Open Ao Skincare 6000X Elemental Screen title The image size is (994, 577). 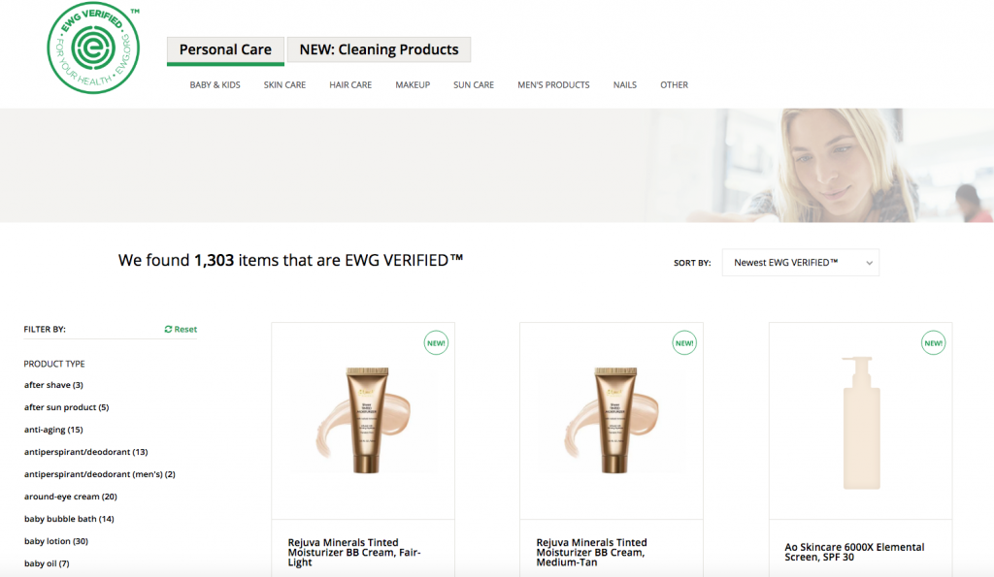854,553
